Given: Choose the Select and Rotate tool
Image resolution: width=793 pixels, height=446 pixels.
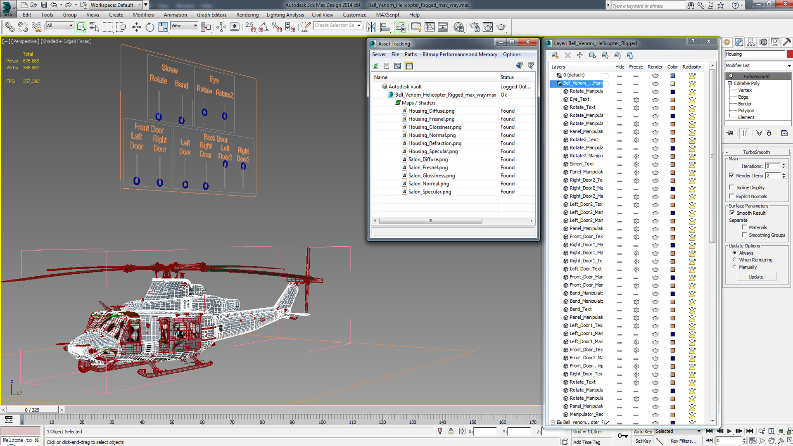Looking at the screenshot, I should (150, 27).
